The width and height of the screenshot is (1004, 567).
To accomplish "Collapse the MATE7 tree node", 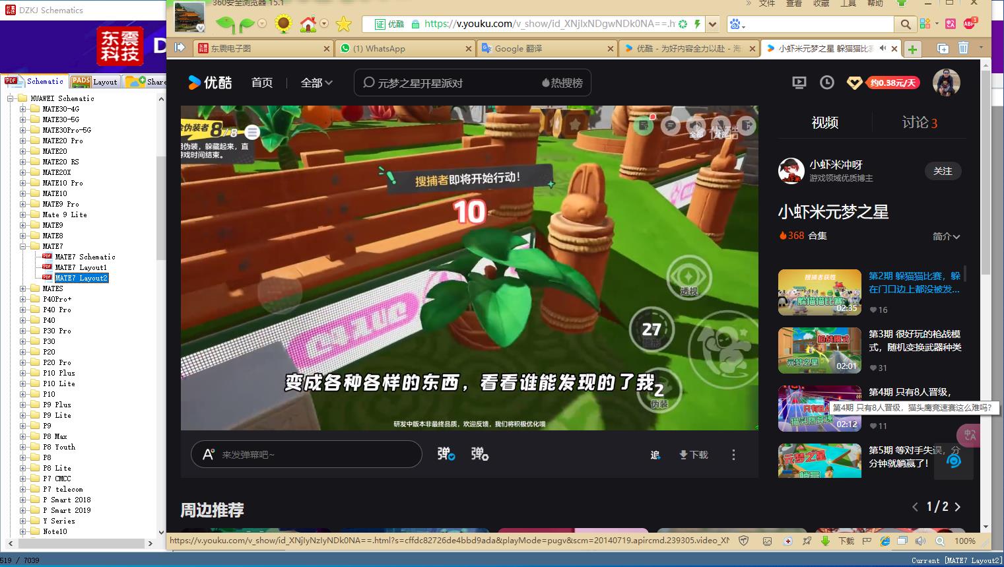I will 22,246.
